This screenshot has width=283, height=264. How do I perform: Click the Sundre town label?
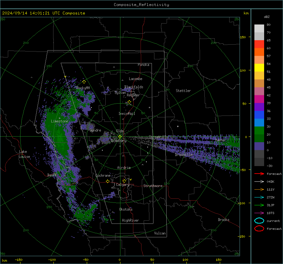tap(95, 130)
